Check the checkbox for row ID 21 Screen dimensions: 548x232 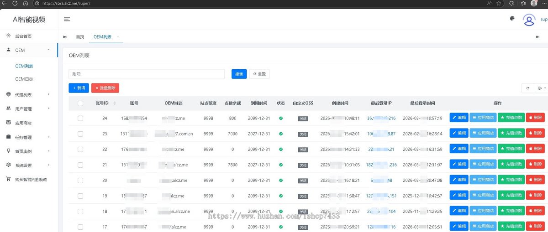[x=80, y=165]
